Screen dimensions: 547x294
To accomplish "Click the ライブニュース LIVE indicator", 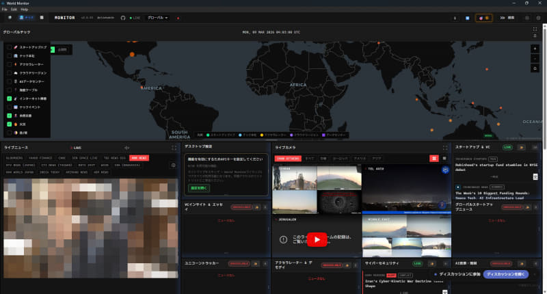I will tap(76, 148).
